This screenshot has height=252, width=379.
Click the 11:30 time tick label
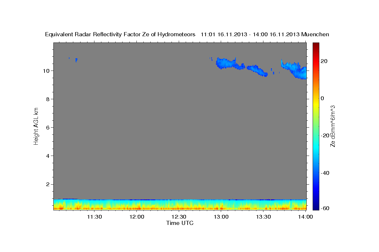click(94, 217)
